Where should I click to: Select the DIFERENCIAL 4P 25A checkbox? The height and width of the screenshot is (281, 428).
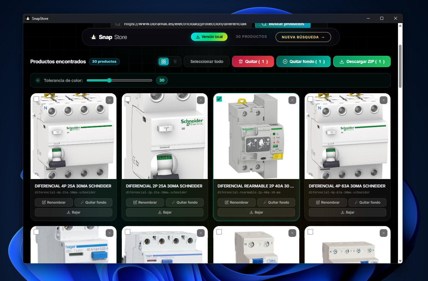click(x=36, y=99)
